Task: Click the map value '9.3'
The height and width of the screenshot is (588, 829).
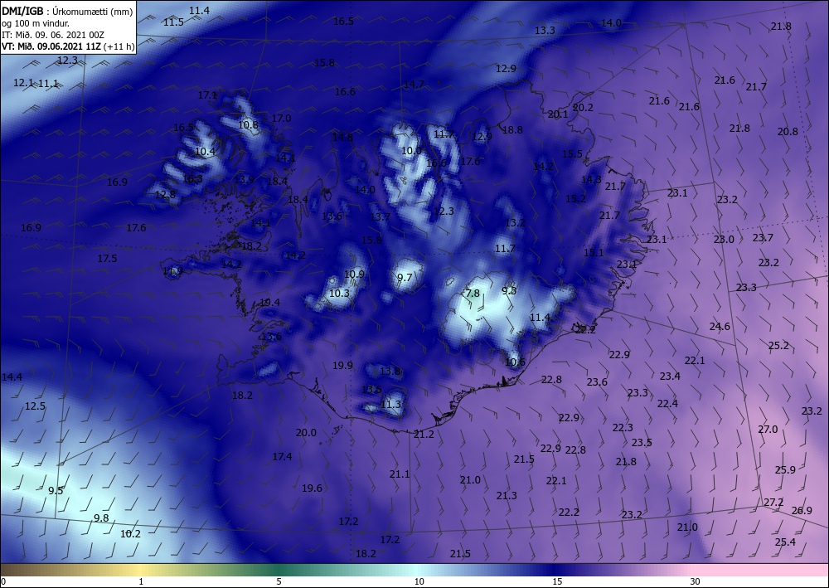Action: 509,290
